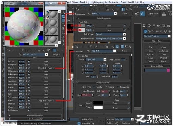The height and width of the screenshot is (126, 173).
Task: Open the Customize menu
Action: [x=114, y=2]
